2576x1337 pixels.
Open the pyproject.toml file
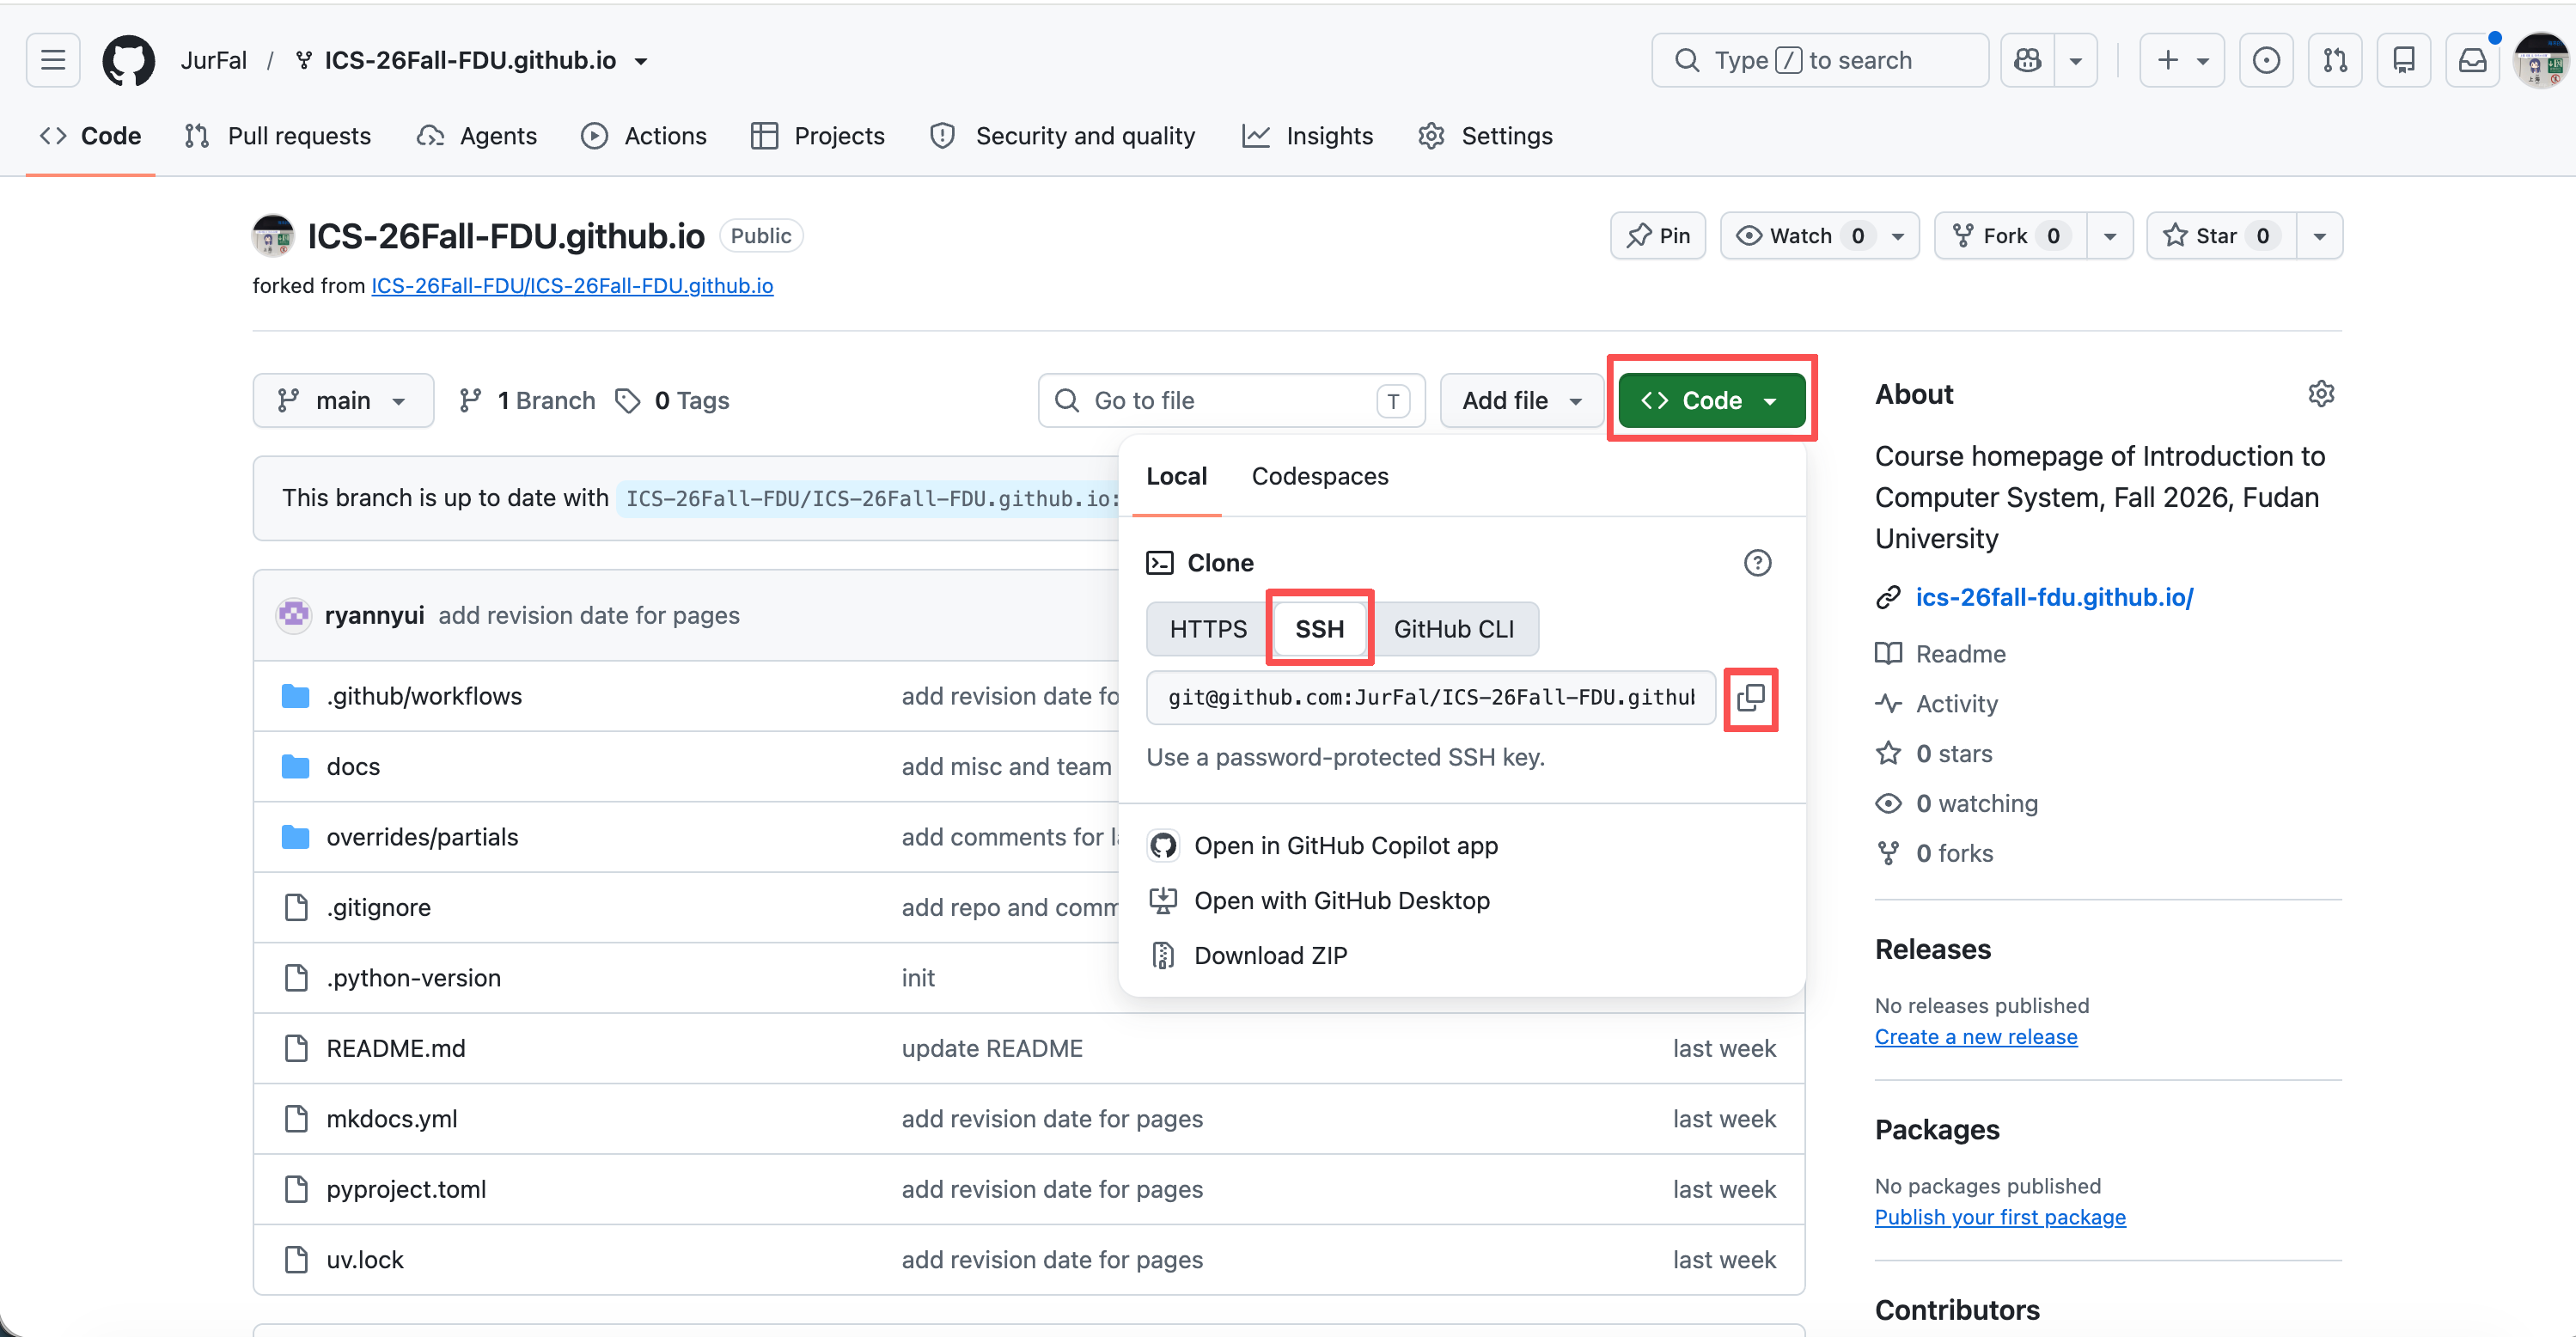[x=406, y=1189]
